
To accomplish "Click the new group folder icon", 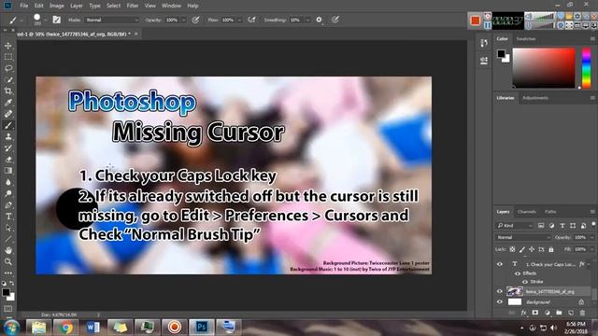I will (x=559, y=313).
